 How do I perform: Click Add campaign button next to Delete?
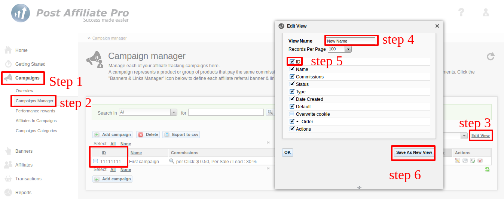[113, 134]
